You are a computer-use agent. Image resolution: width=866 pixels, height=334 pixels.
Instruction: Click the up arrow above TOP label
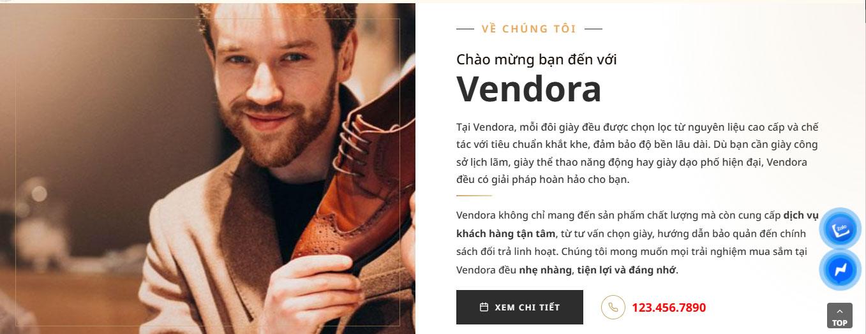(840, 310)
